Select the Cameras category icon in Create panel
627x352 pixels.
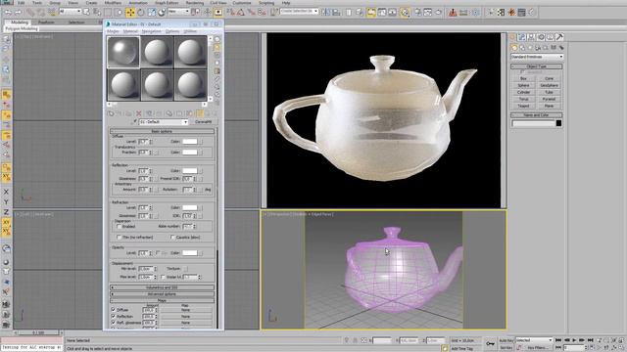[x=538, y=48]
